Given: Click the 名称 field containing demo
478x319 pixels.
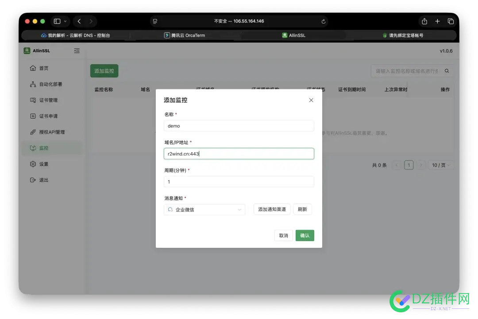Looking at the screenshot, I should (239, 126).
